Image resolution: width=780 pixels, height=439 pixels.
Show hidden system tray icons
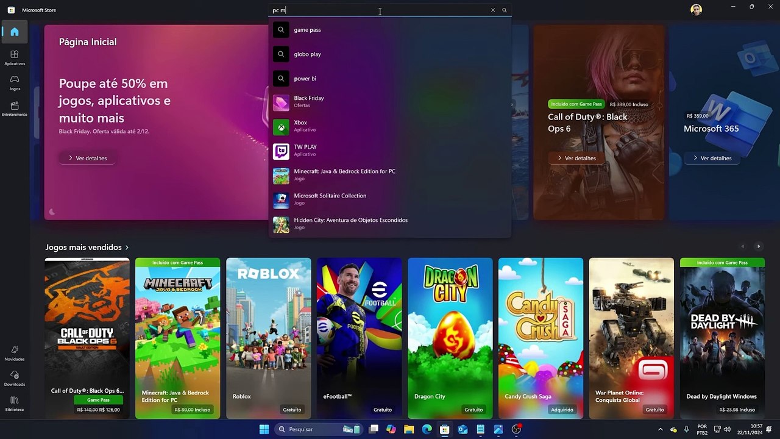(661, 429)
